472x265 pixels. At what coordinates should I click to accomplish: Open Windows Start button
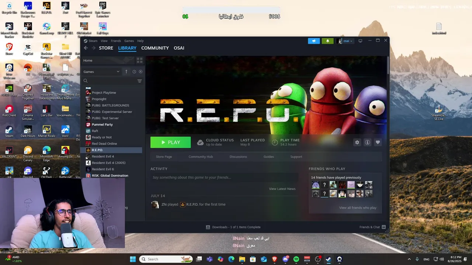[x=133, y=259]
